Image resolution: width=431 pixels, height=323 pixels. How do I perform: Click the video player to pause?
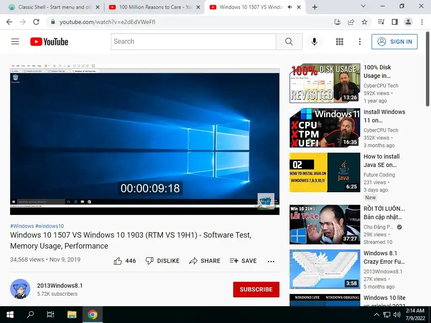point(145,139)
